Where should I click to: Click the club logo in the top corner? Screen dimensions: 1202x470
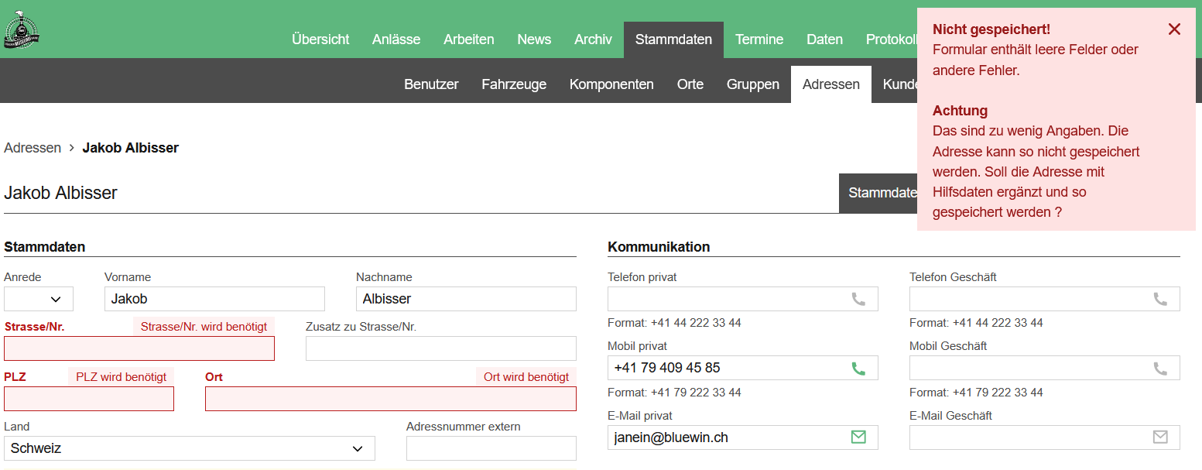click(21, 29)
